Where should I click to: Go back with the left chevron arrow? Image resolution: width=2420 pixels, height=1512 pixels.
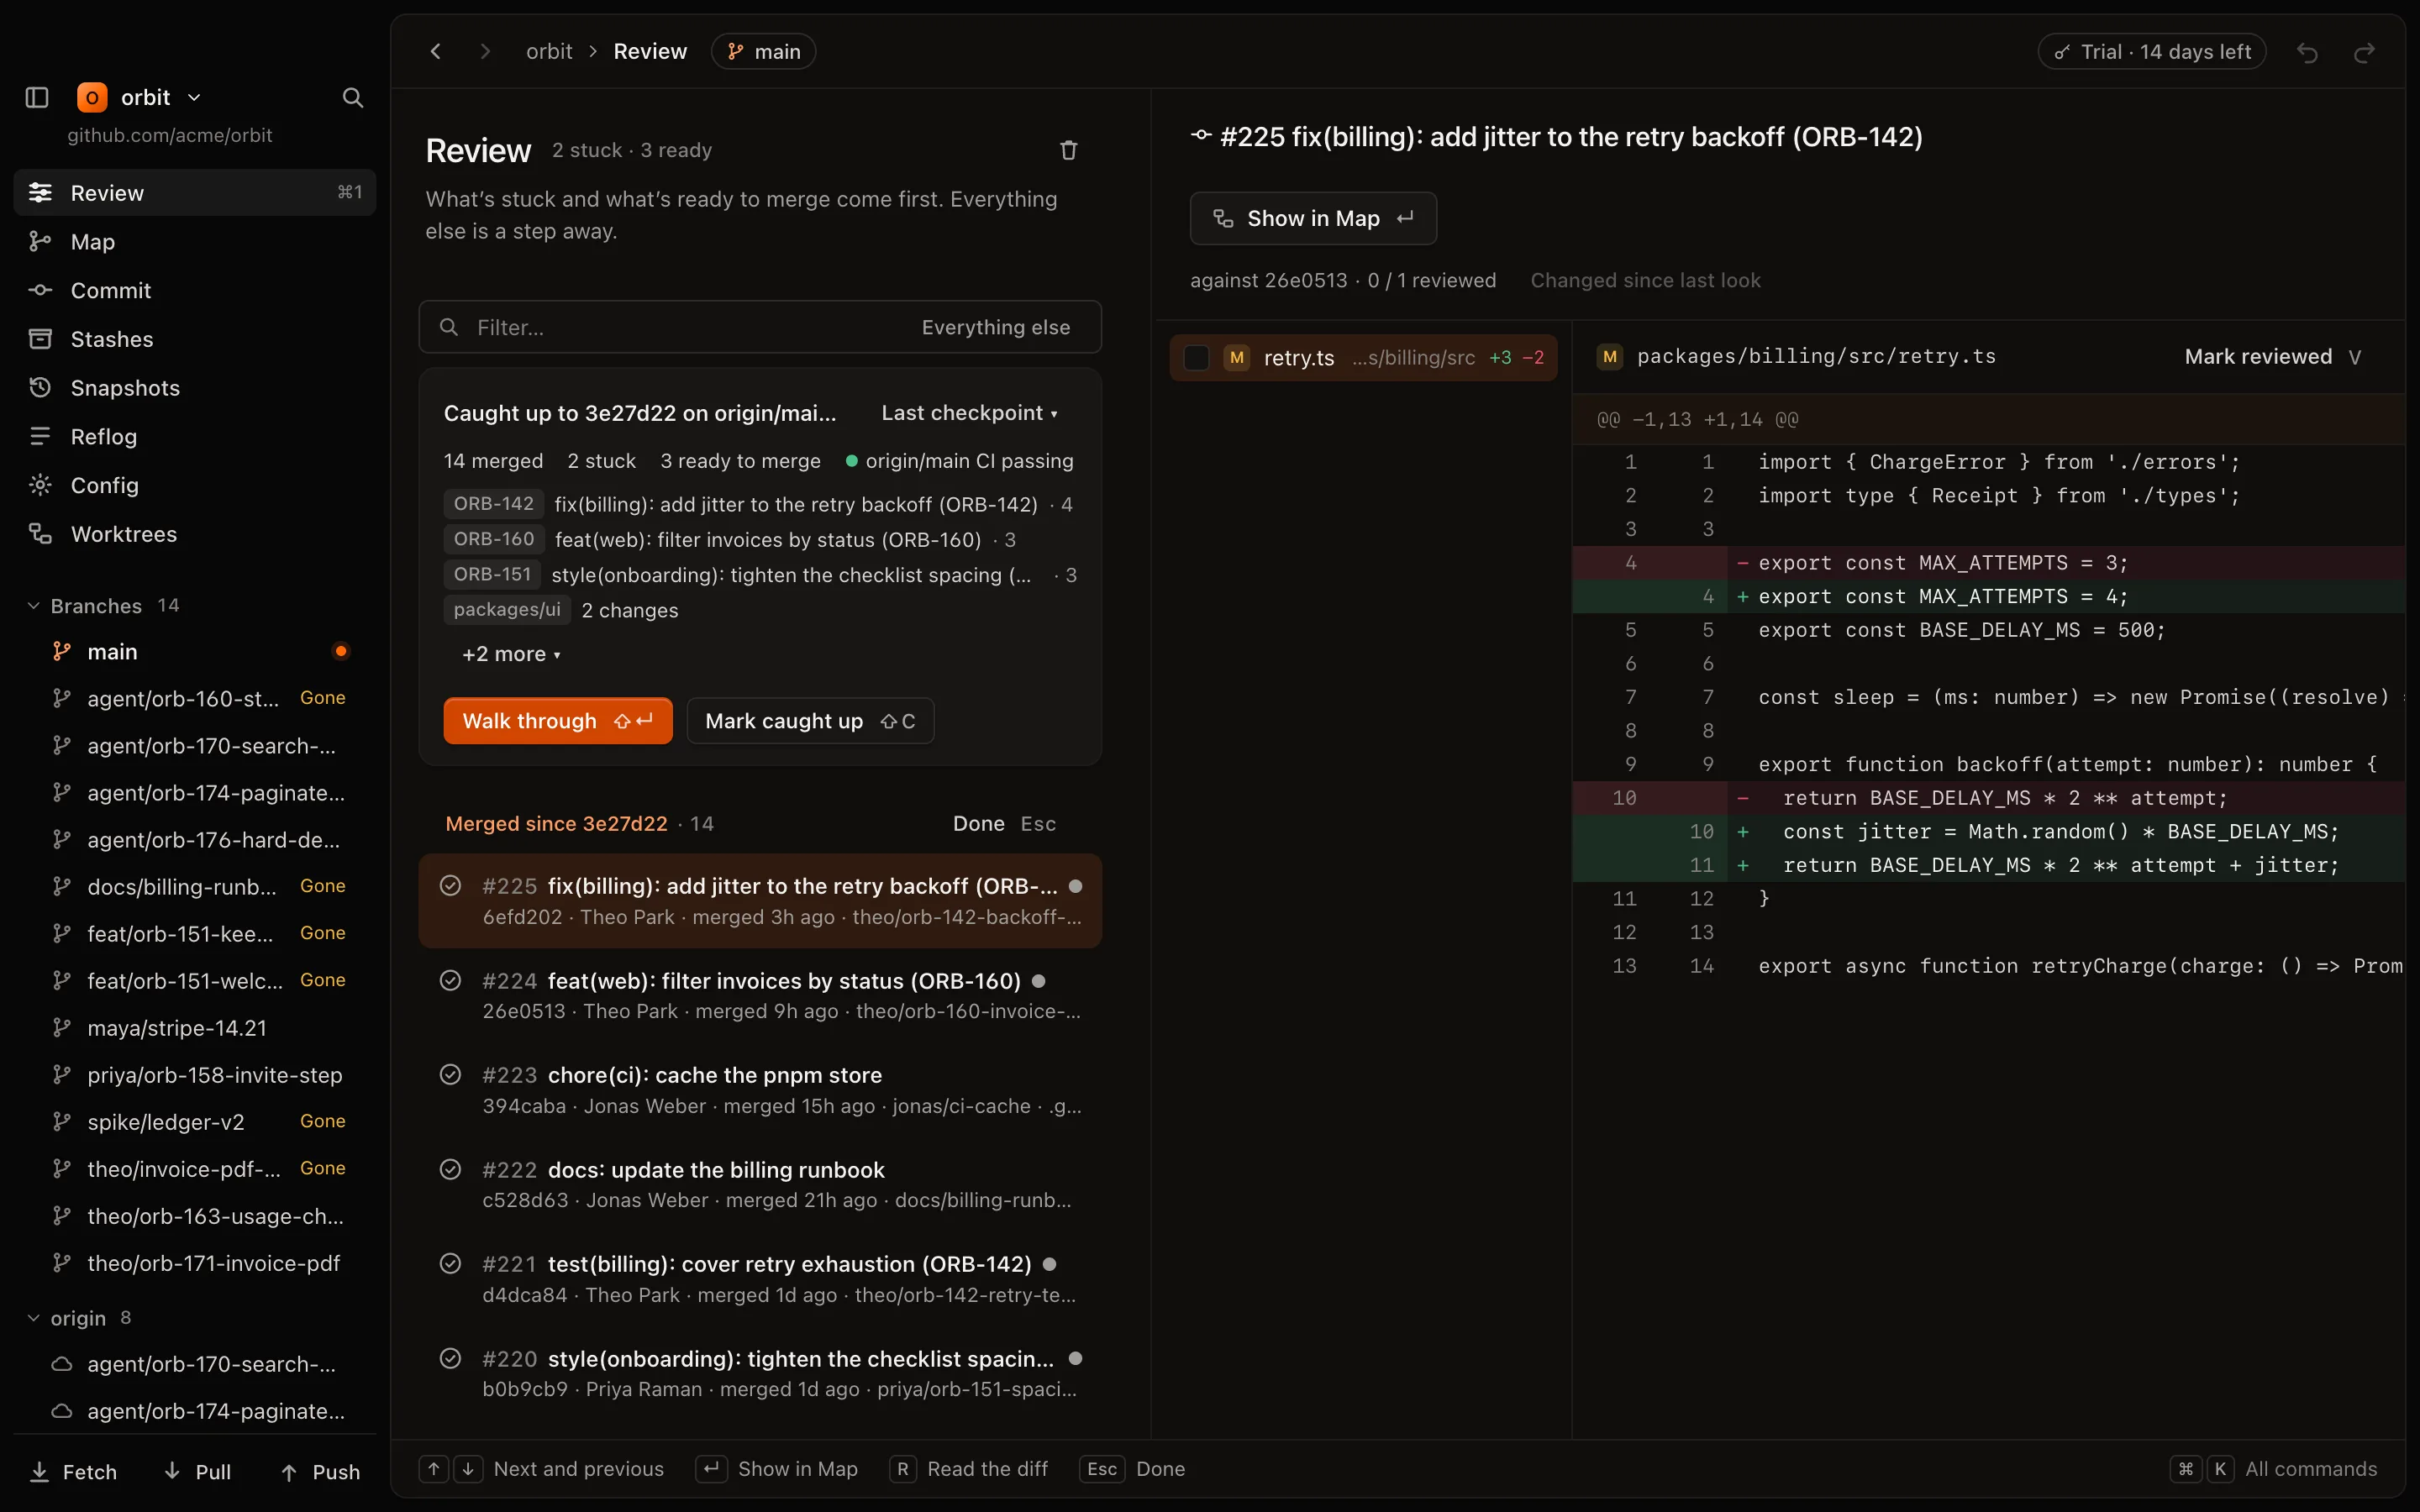tap(435, 51)
